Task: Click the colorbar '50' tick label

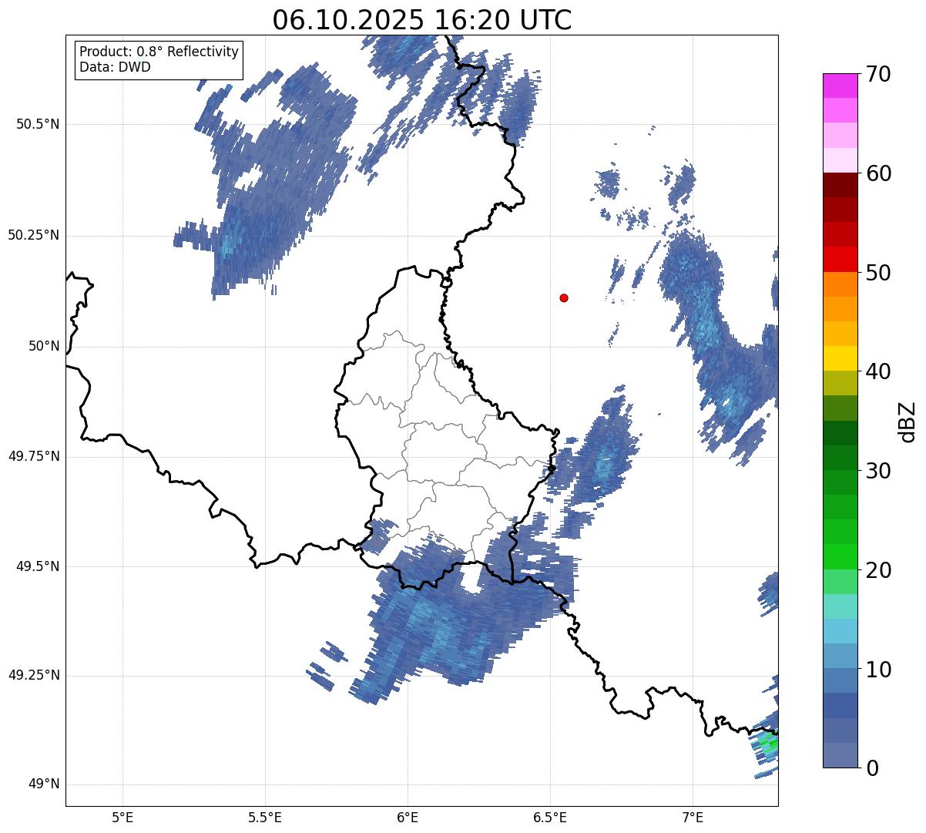Action: (878, 273)
